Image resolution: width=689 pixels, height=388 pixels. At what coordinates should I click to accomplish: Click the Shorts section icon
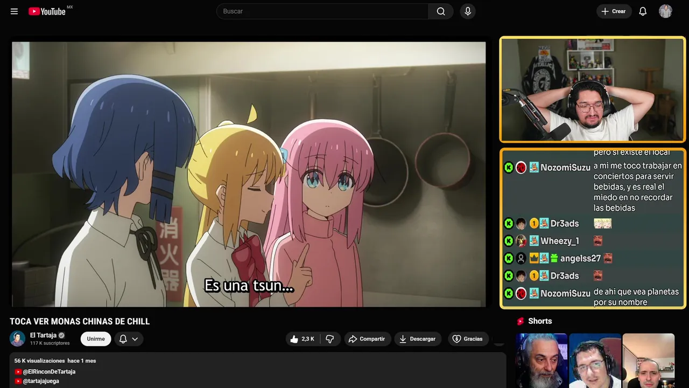(x=521, y=321)
